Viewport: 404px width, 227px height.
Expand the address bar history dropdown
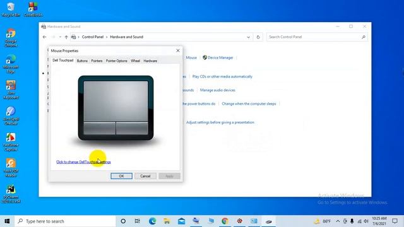point(248,37)
